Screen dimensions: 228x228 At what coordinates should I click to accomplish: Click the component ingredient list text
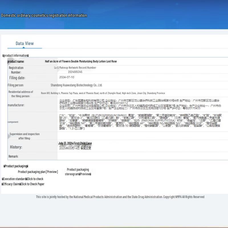[140, 122]
